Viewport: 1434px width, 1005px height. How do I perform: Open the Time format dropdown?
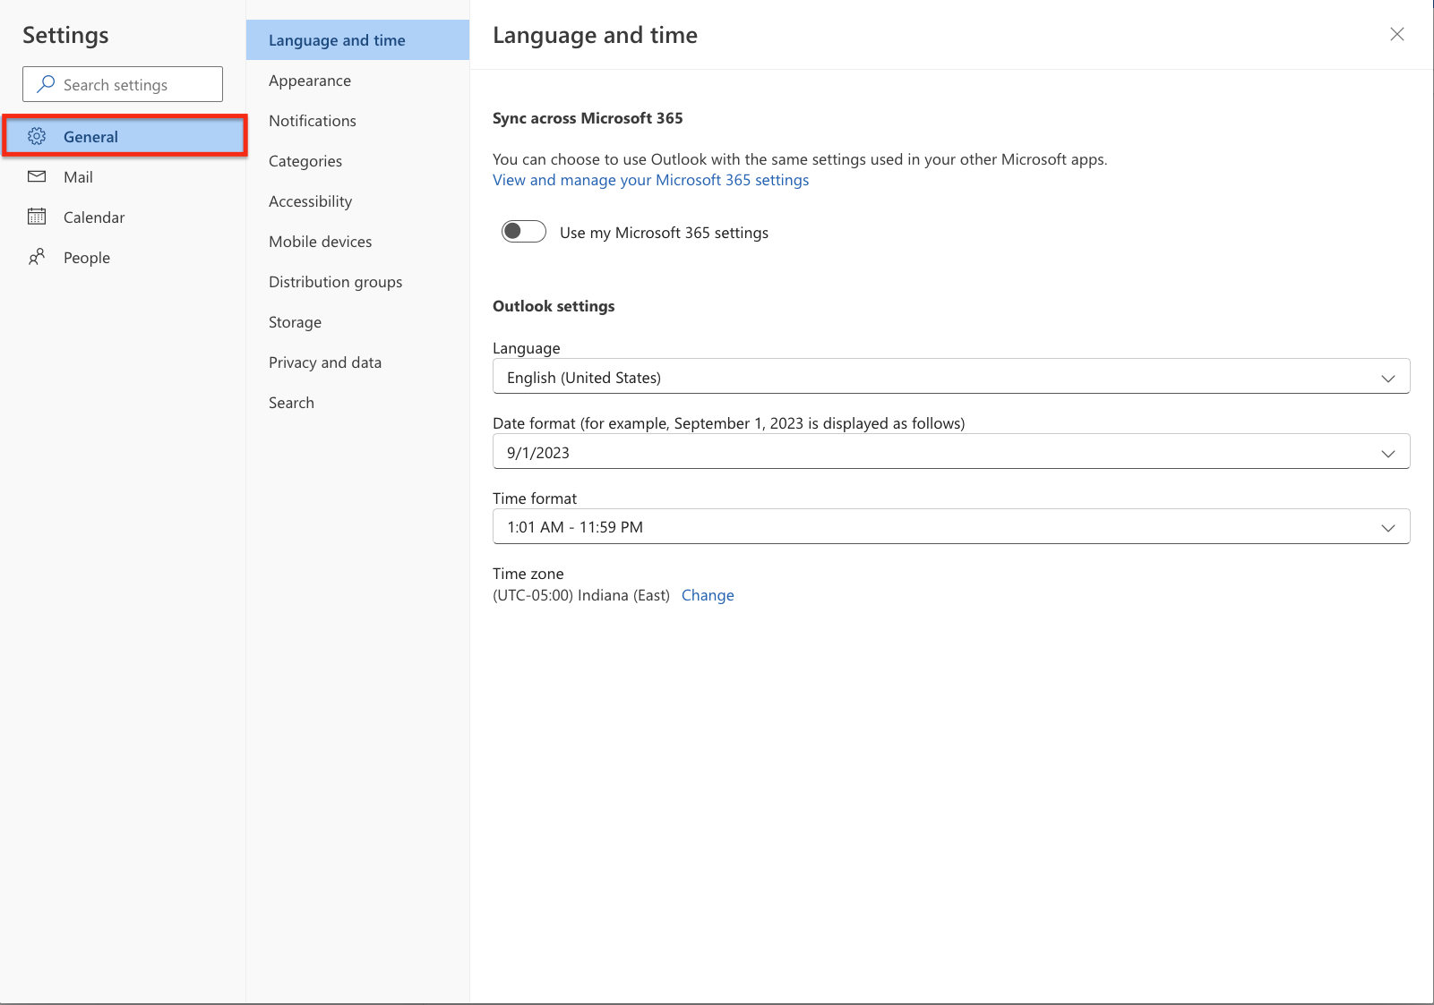click(x=951, y=527)
